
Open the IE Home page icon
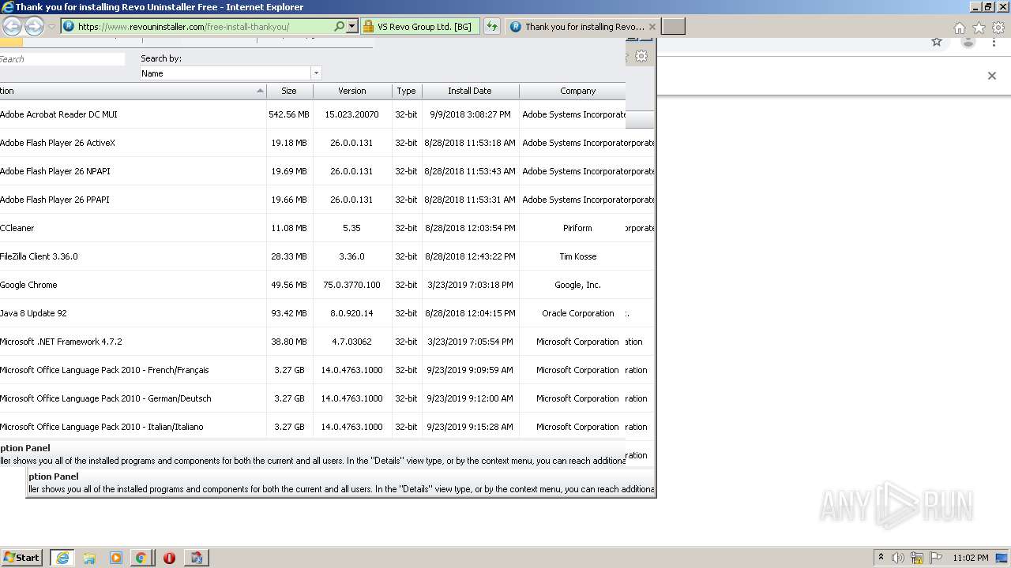tap(959, 27)
